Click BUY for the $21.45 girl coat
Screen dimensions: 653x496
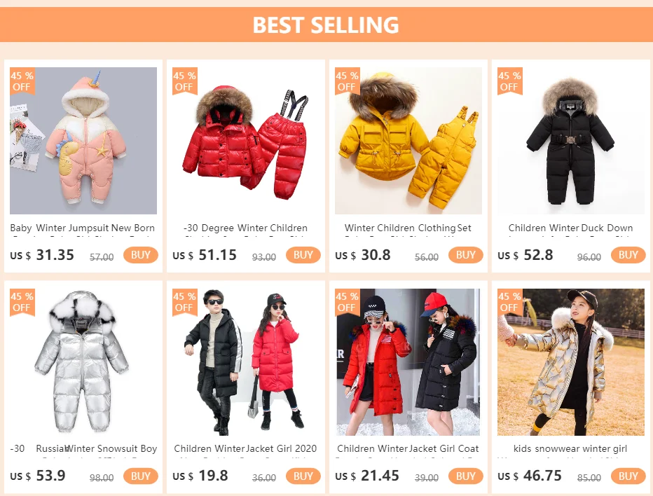pyautogui.click(x=466, y=476)
